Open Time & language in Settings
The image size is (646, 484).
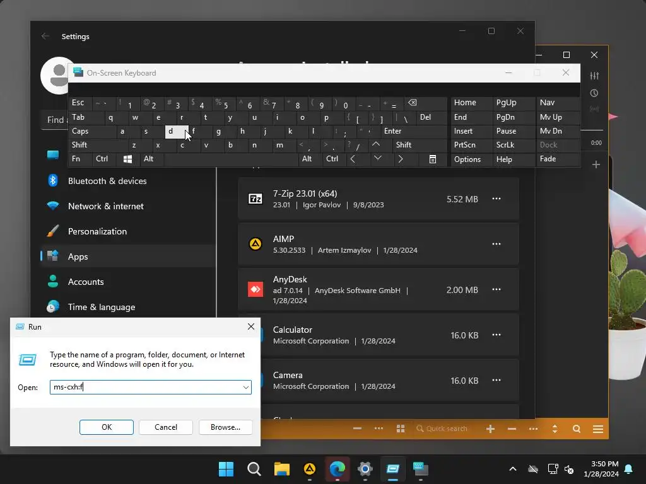pos(127,307)
